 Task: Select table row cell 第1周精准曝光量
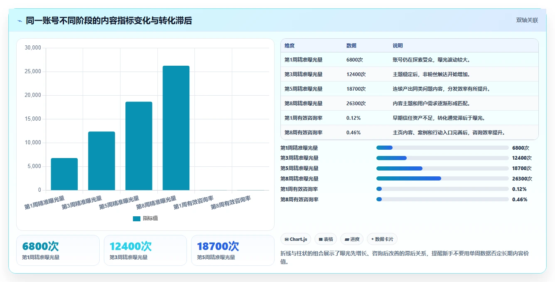pos(304,60)
